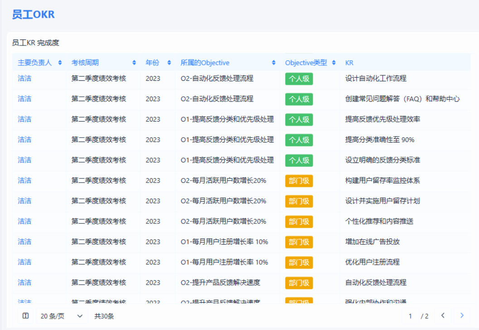Viewport: 479px width, 330px height.
Task: Click the 员工OKR page title
Action: coord(33,15)
